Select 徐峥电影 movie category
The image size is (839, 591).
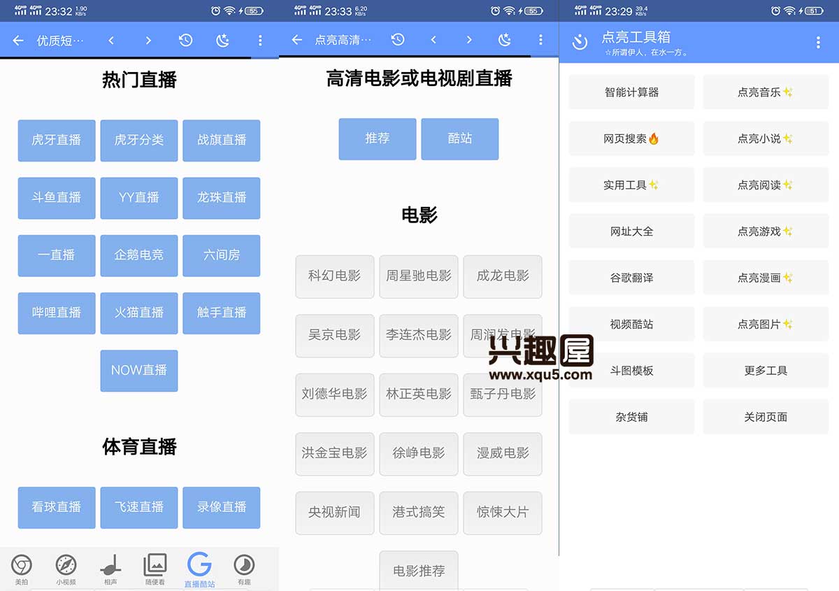click(419, 453)
